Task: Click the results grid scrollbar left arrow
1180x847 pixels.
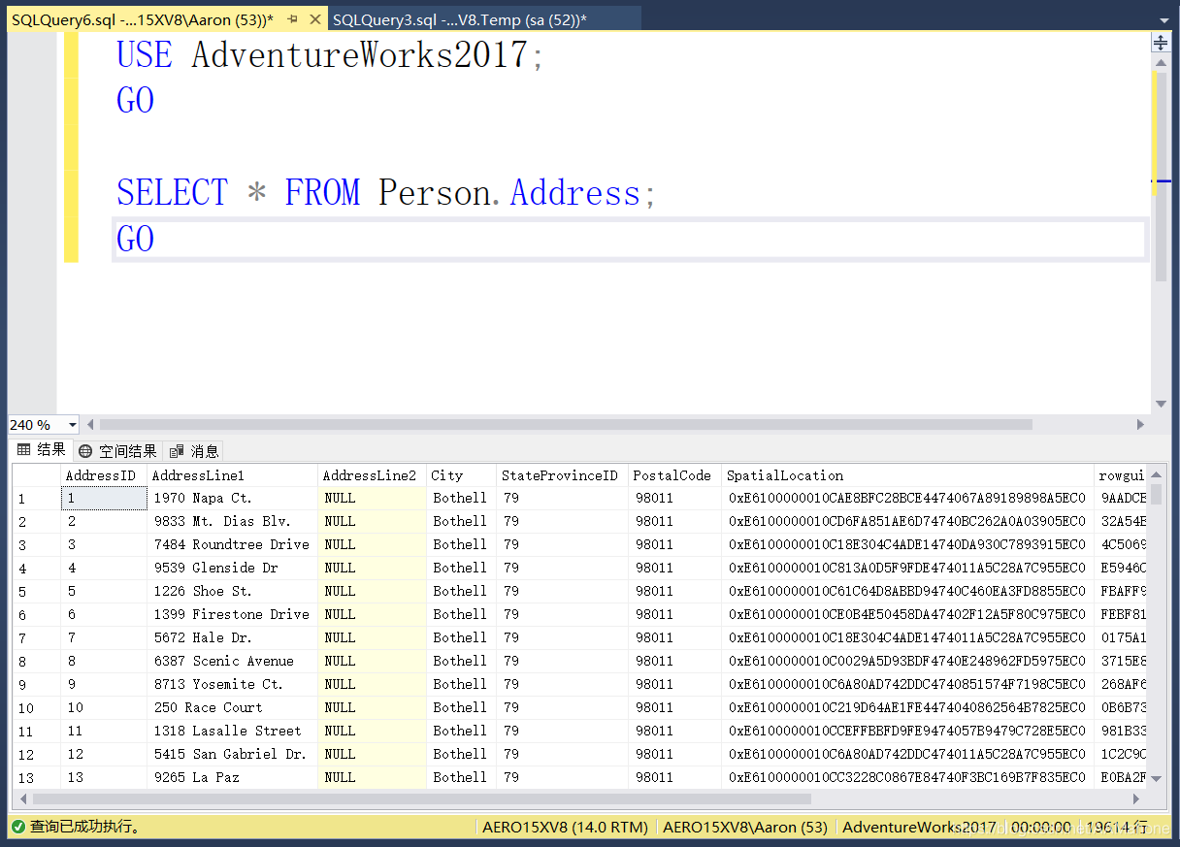Action: (x=21, y=799)
